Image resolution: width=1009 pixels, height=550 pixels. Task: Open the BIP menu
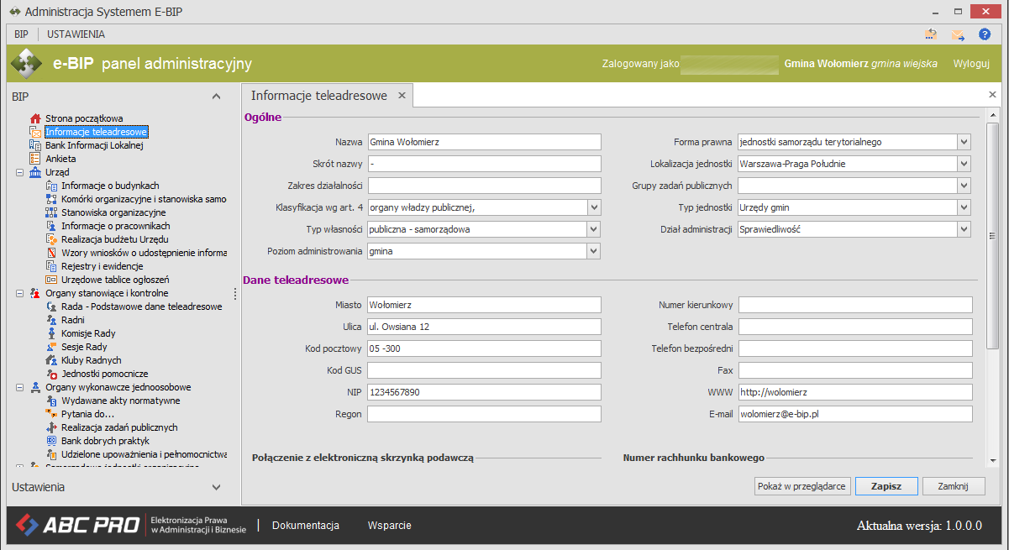22,34
